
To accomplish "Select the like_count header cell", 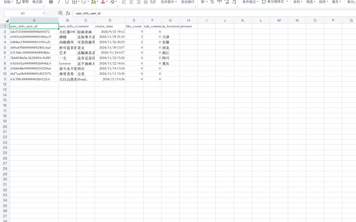I will [134, 26].
